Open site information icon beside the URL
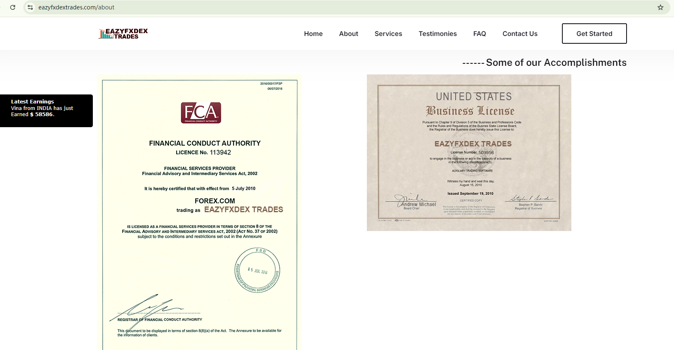The image size is (674, 350). click(30, 7)
